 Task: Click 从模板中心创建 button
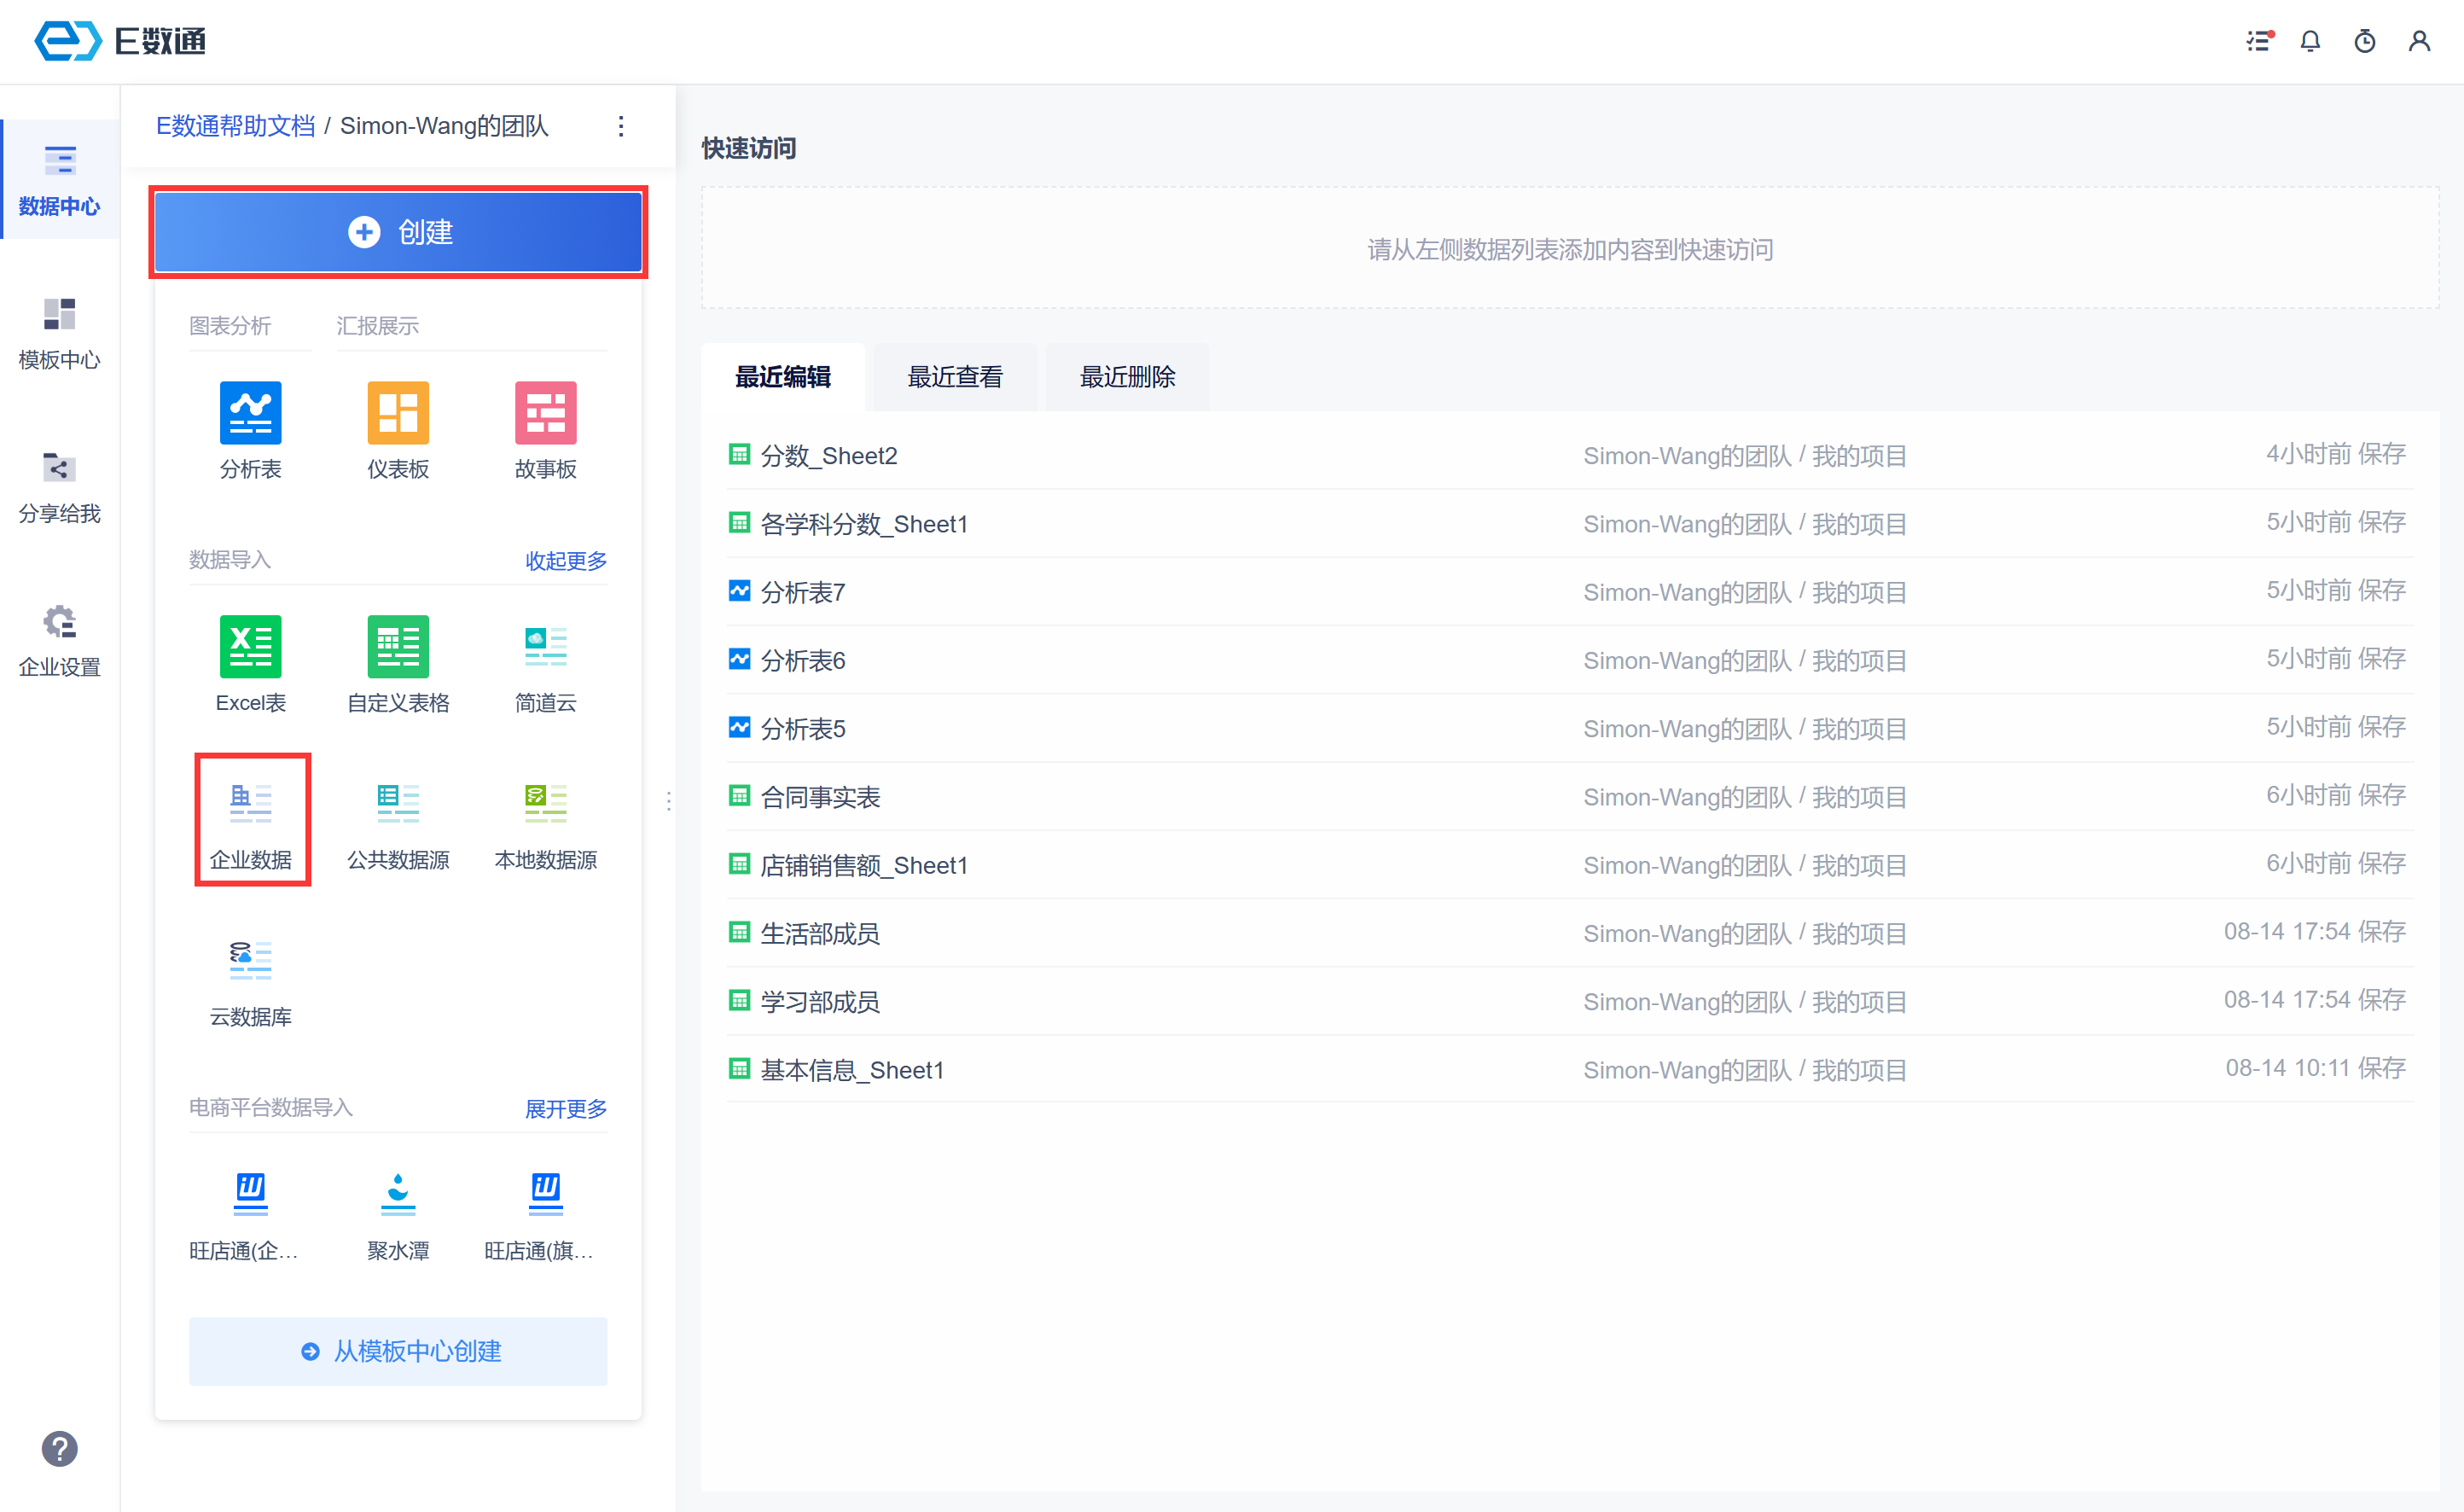click(398, 1351)
